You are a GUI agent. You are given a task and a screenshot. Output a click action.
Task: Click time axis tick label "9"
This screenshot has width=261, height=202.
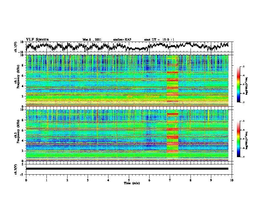point(211,180)
